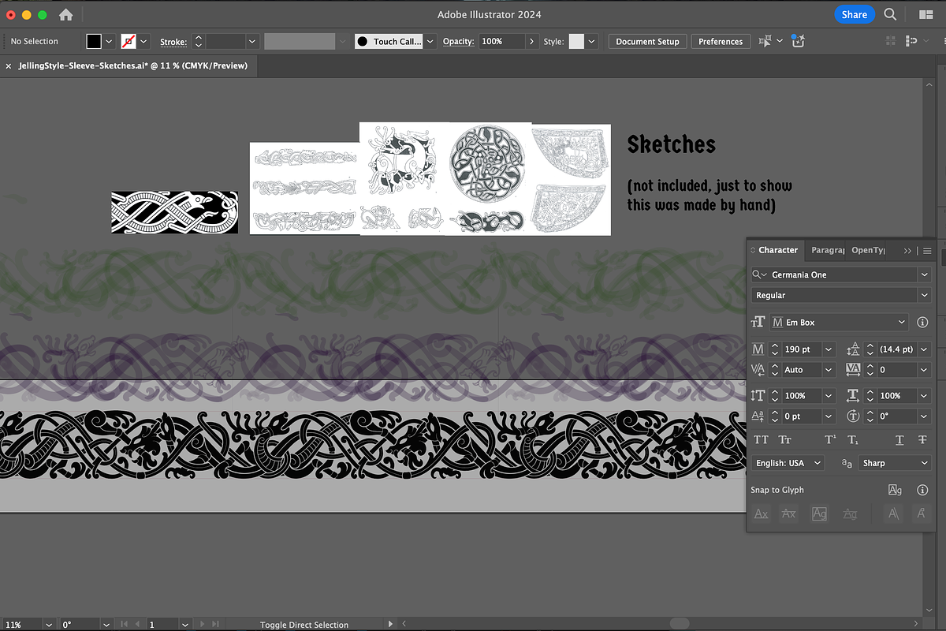Open the font family dropdown arrow
Screen dimensions: 946x631
point(924,274)
